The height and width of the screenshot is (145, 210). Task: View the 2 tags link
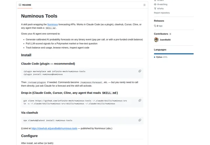coord(159,26)
